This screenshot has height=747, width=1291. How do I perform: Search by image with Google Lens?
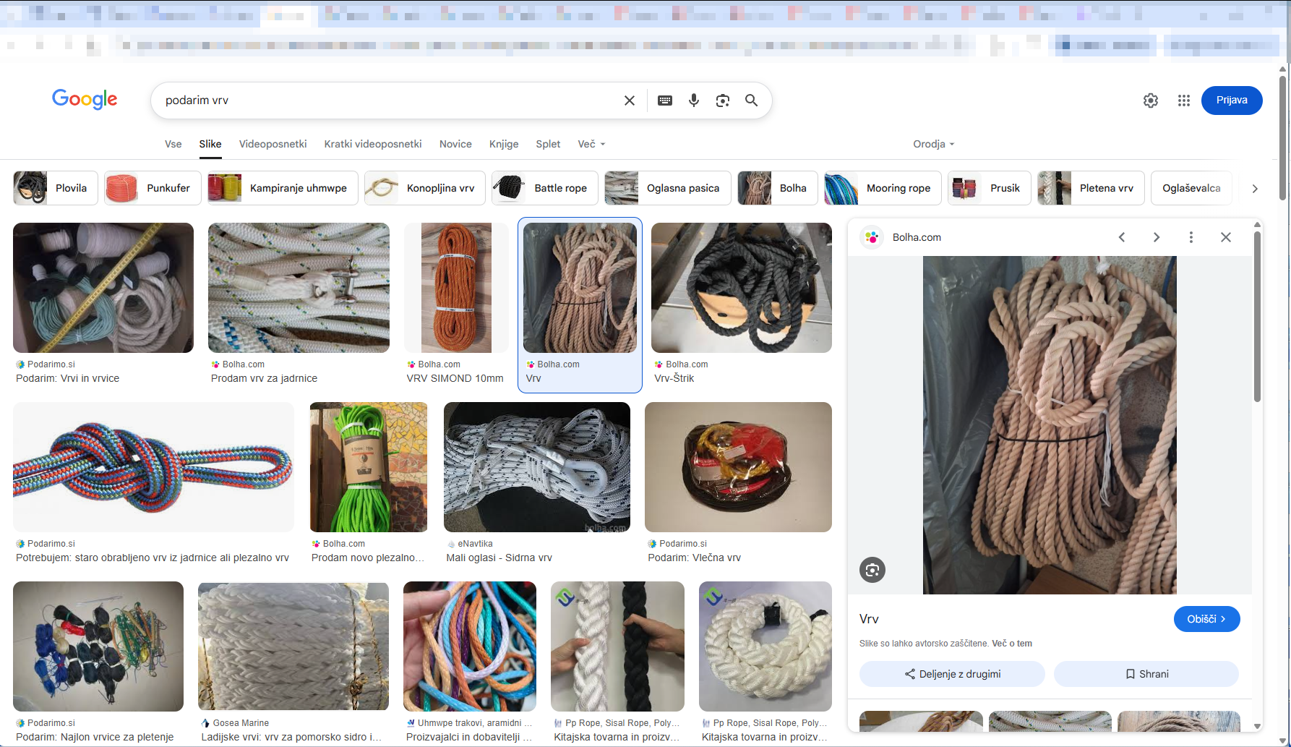(723, 101)
